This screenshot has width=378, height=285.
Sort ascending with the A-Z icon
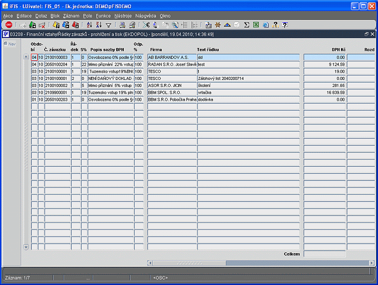pos(90,25)
